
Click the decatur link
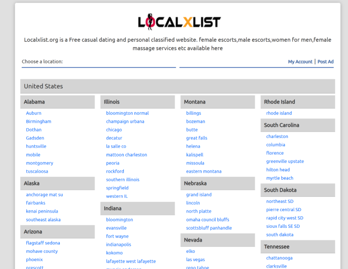(x=114, y=138)
